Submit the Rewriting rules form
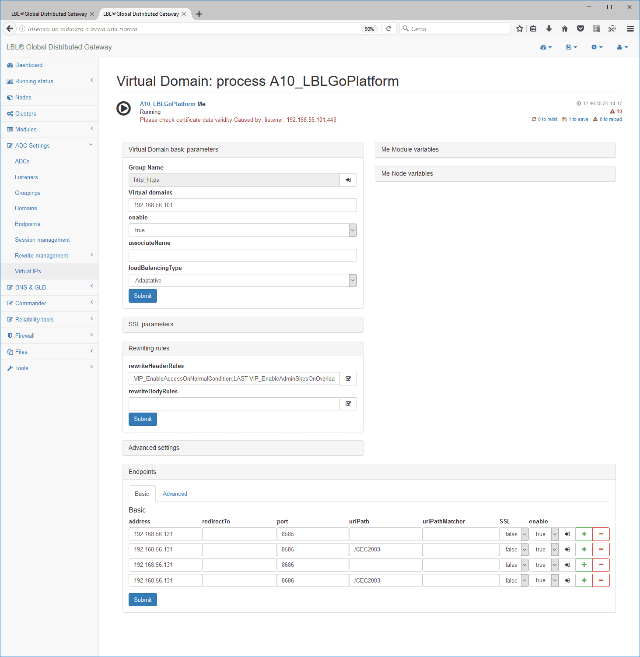This screenshot has width=640, height=657. tap(143, 419)
